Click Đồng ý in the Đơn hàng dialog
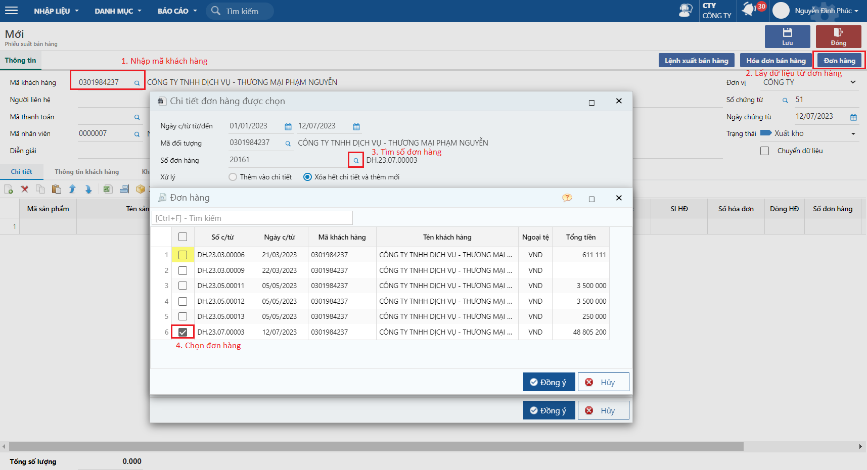The height and width of the screenshot is (470, 867). pos(549,382)
